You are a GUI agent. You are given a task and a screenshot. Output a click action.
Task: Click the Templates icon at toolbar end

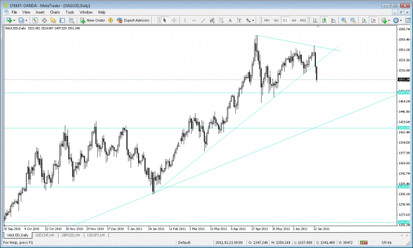tap(408, 20)
